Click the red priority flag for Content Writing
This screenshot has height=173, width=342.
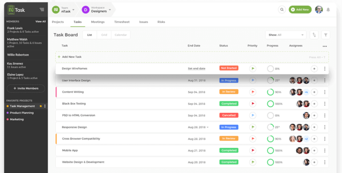[253, 92]
